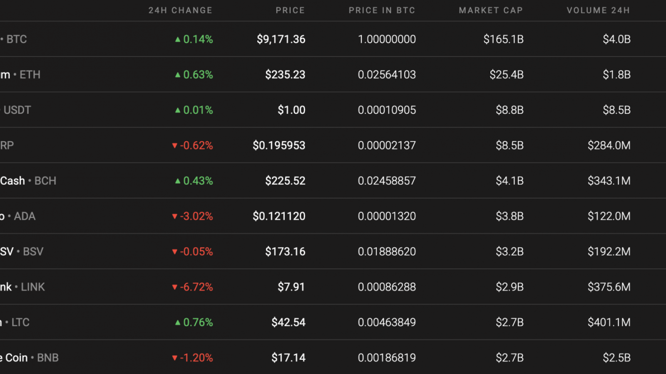Select the -6.72% change value
Viewport: 666px width, 374px height.
tap(196, 287)
